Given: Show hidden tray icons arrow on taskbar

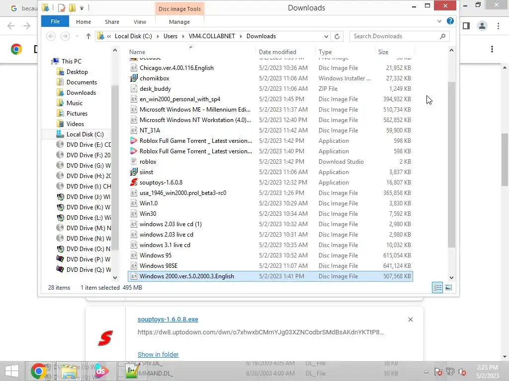Looking at the screenshot, I should tap(426, 372).
